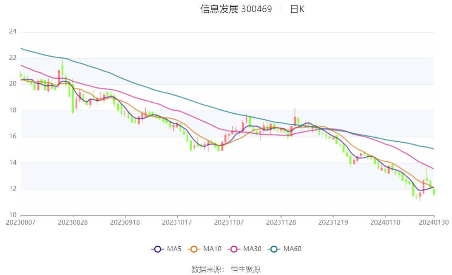
Task: Hide the MA60 series via its label
Action: click(x=292, y=249)
